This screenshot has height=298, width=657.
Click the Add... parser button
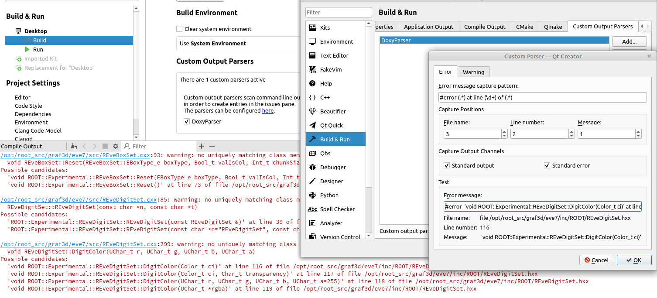[629, 42]
